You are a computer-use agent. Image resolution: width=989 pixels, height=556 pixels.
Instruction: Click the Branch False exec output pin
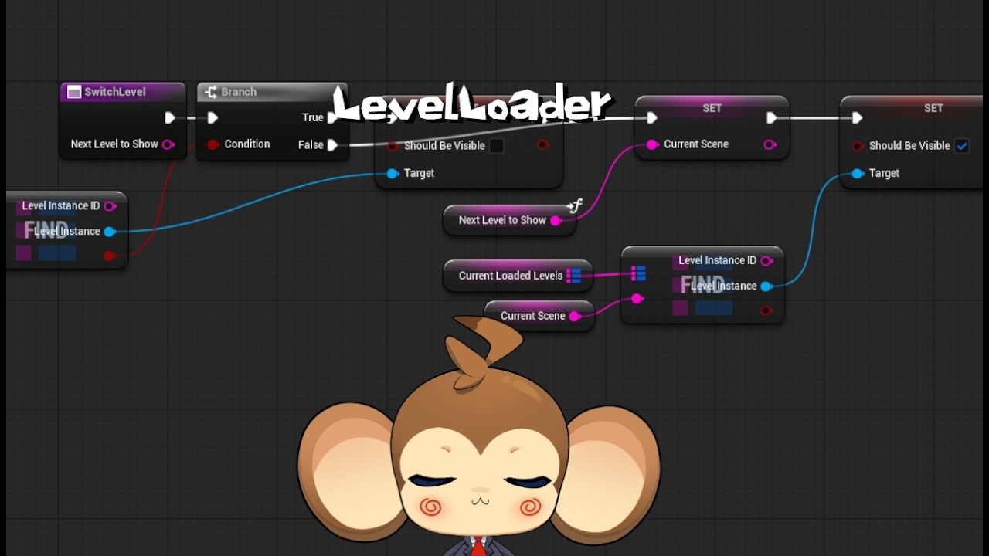click(332, 144)
